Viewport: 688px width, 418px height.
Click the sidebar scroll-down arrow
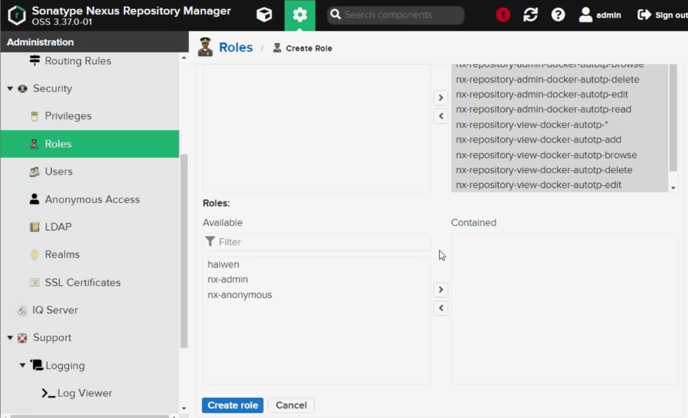pyautogui.click(x=184, y=408)
